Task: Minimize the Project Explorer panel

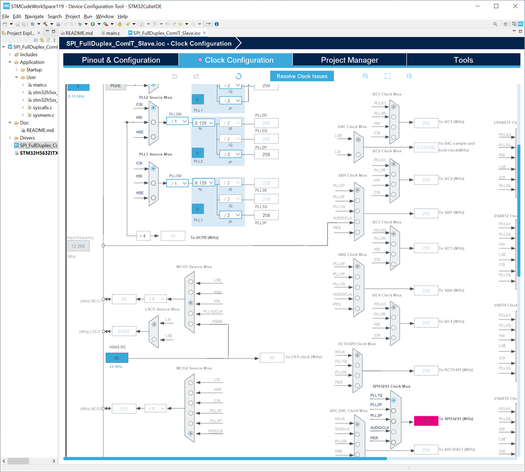Action: (x=47, y=31)
